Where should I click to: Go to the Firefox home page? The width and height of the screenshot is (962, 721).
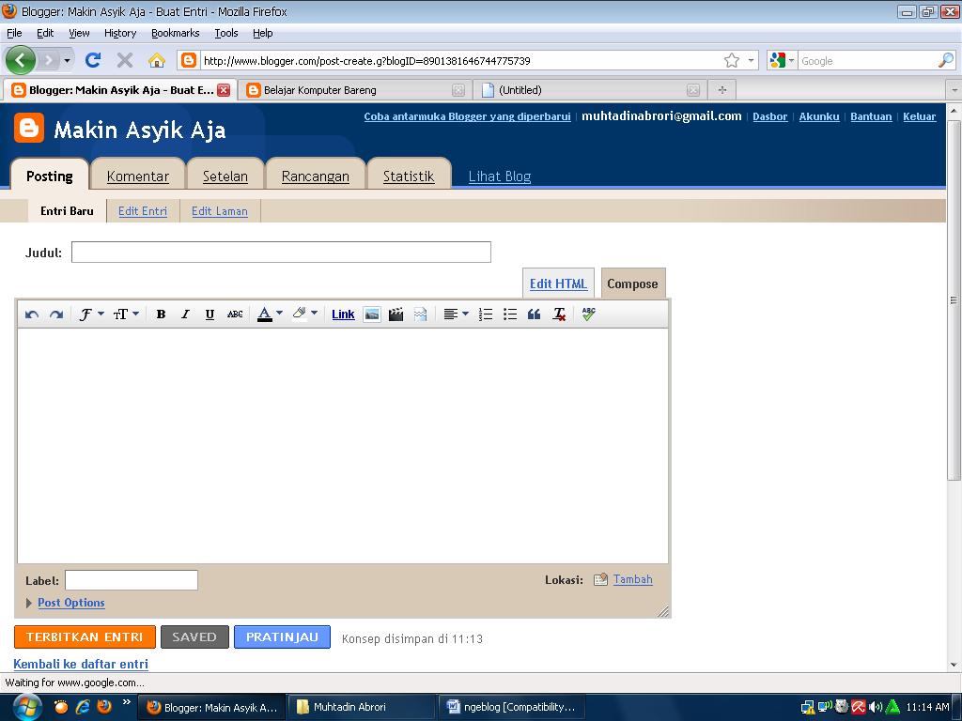point(157,60)
